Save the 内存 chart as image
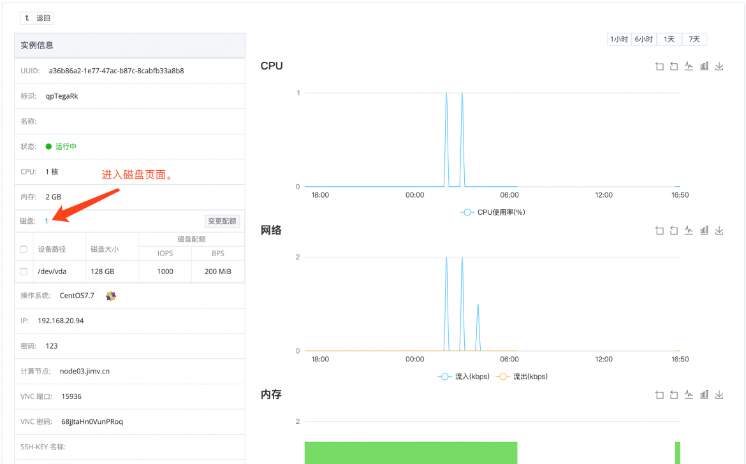This screenshot has width=746, height=464. pos(719,395)
